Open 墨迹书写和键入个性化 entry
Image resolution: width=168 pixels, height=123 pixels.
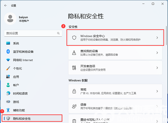coord(115,119)
